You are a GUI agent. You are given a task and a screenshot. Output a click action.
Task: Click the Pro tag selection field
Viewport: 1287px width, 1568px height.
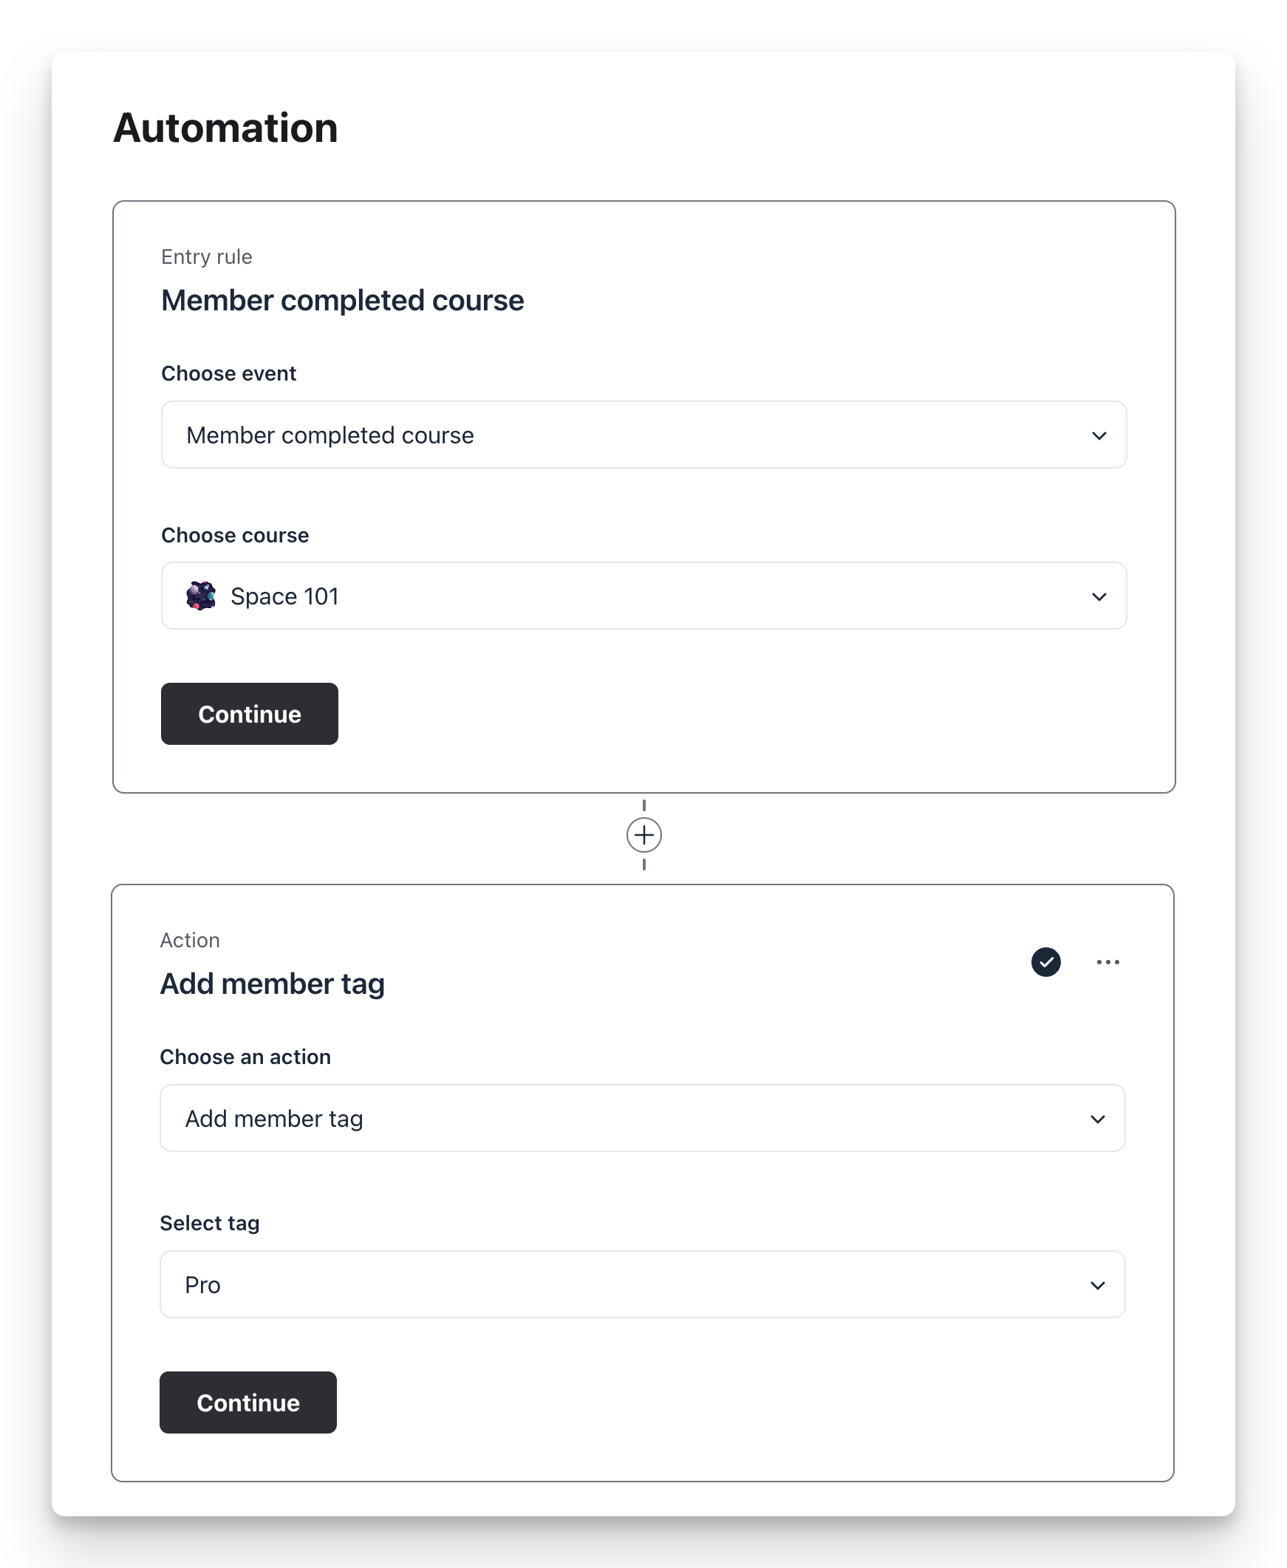[x=643, y=1285]
